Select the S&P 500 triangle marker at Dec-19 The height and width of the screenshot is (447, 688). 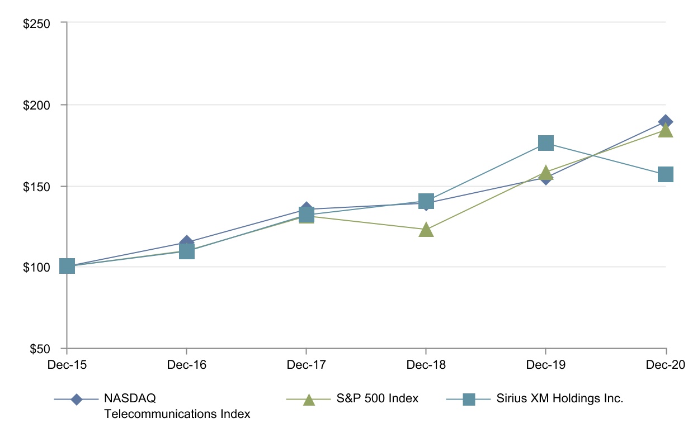pyautogui.click(x=545, y=173)
